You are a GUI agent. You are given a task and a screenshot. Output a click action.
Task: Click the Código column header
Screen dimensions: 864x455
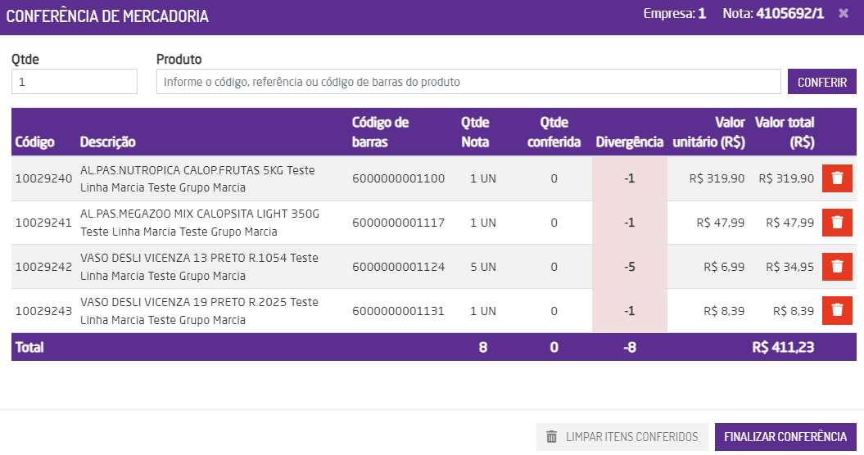(35, 142)
